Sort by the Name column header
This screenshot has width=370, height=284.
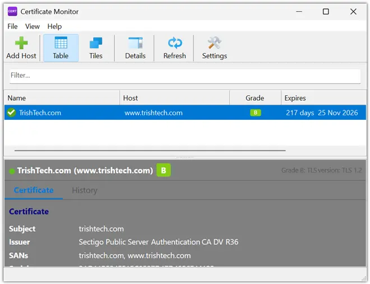(62, 98)
